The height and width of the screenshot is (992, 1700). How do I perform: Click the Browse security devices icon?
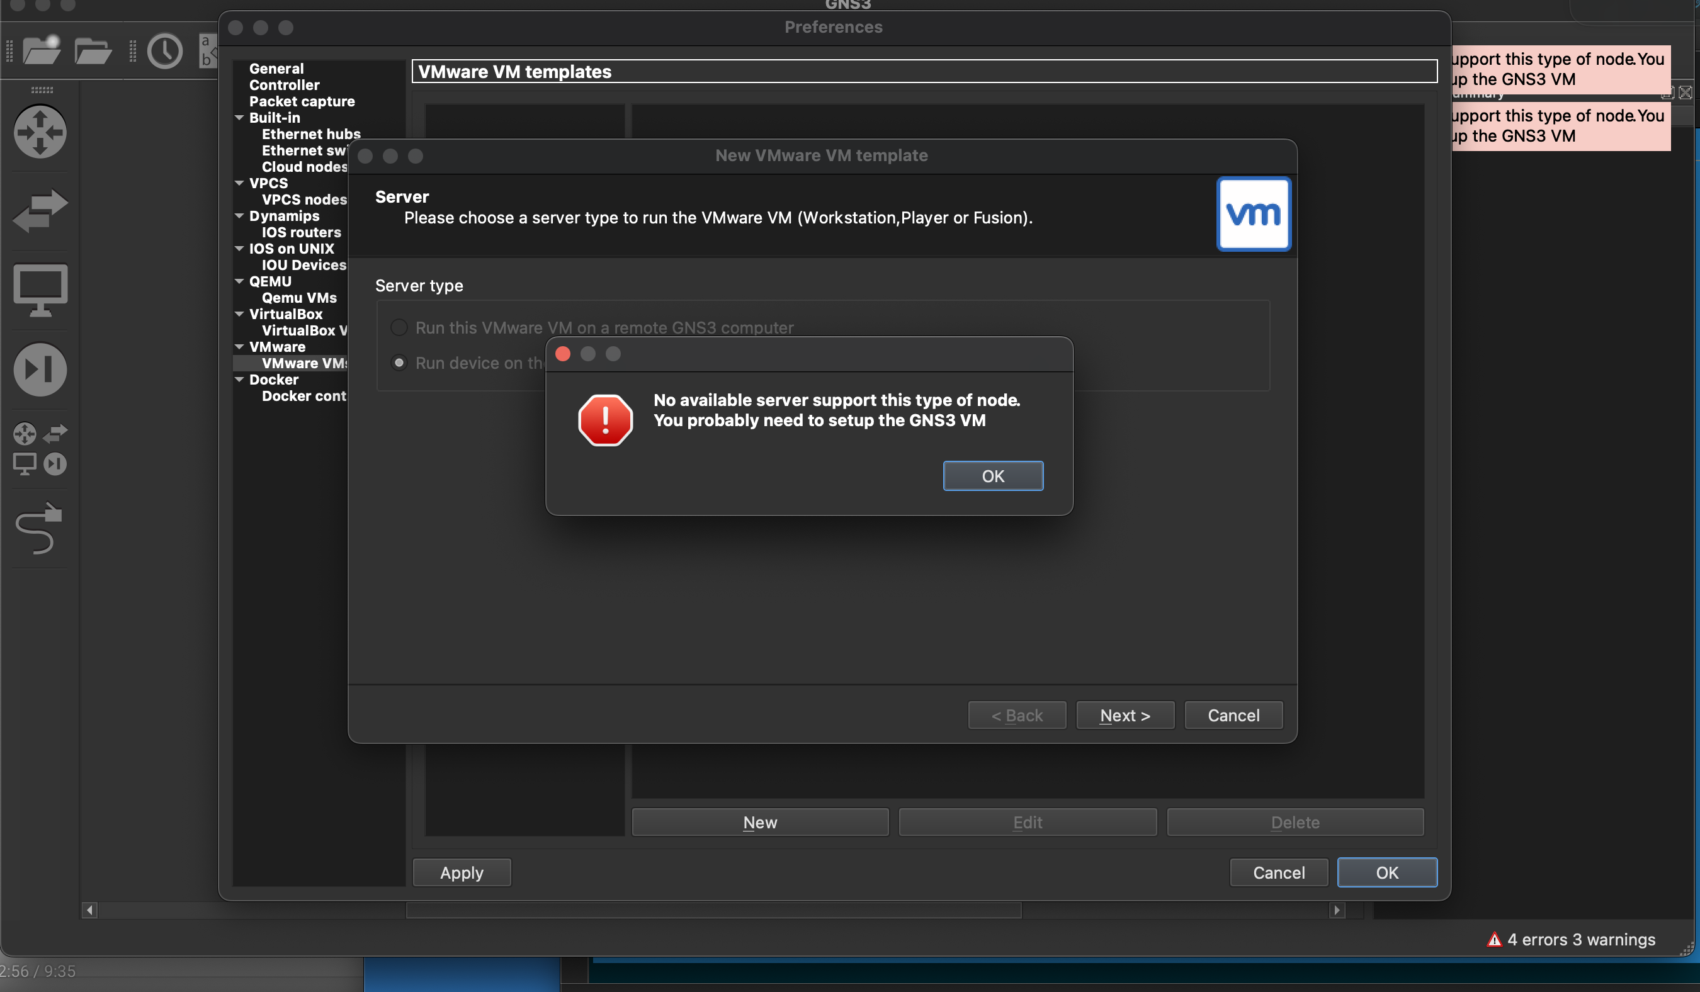click(x=40, y=369)
